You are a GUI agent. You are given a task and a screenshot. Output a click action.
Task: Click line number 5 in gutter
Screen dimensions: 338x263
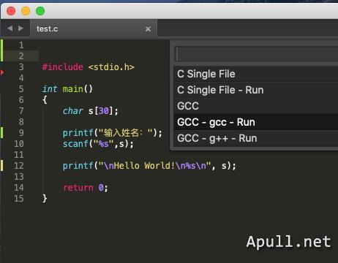pyautogui.click(x=21, y=89)
